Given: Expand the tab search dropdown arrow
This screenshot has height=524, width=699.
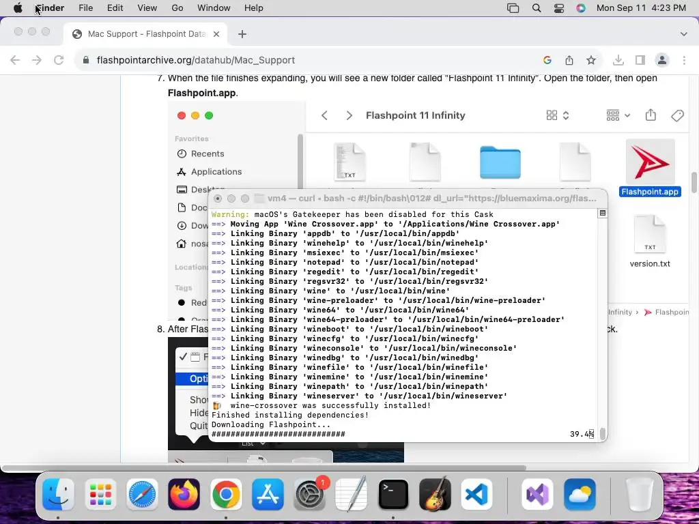Looking at the screenshot, I should pyautogui.click(x=683, y=34).
